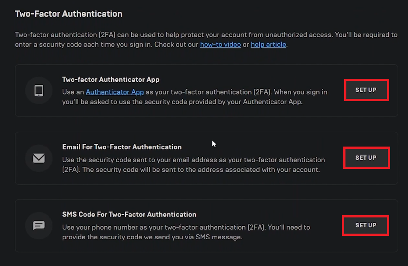Image resolution: width=408 pixels, height=266 pixels.
Task: Open the help article link
Action: click(268, 45)
